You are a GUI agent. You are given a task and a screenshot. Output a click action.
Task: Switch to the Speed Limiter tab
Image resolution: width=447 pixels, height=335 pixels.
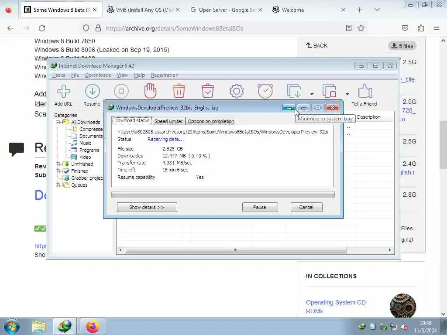coord(168,121)
